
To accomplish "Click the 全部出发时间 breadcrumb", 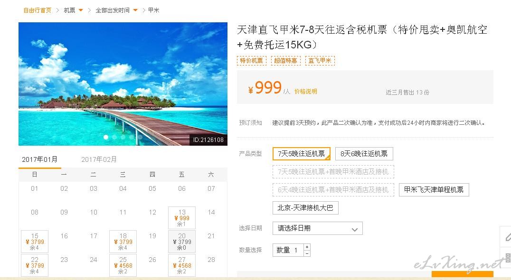I will point(113,10).
